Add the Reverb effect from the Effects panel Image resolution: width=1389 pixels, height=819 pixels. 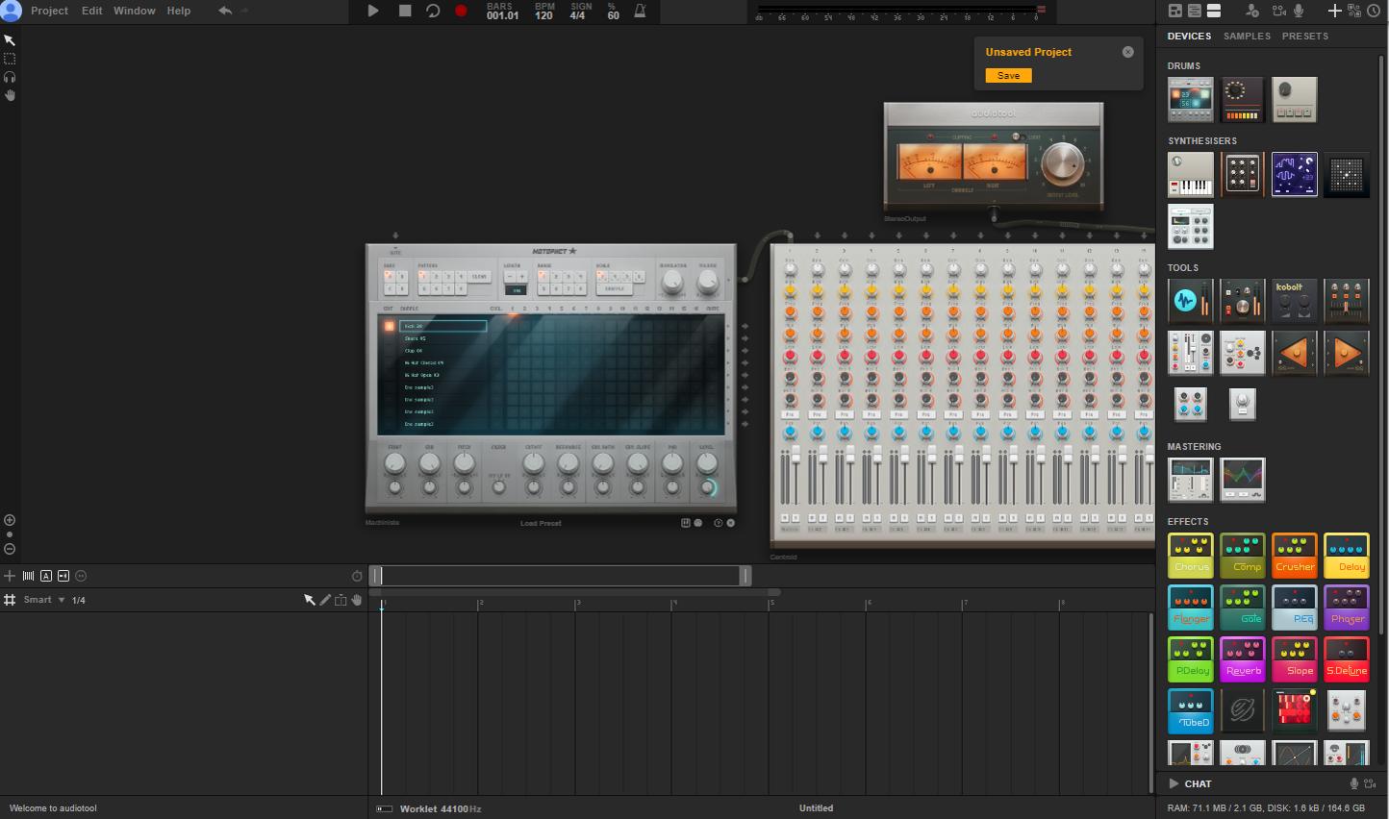[x=1242, y=658]
